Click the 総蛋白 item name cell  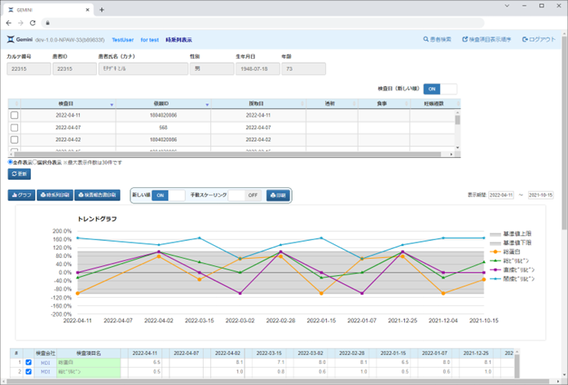(x=88, y=362)
